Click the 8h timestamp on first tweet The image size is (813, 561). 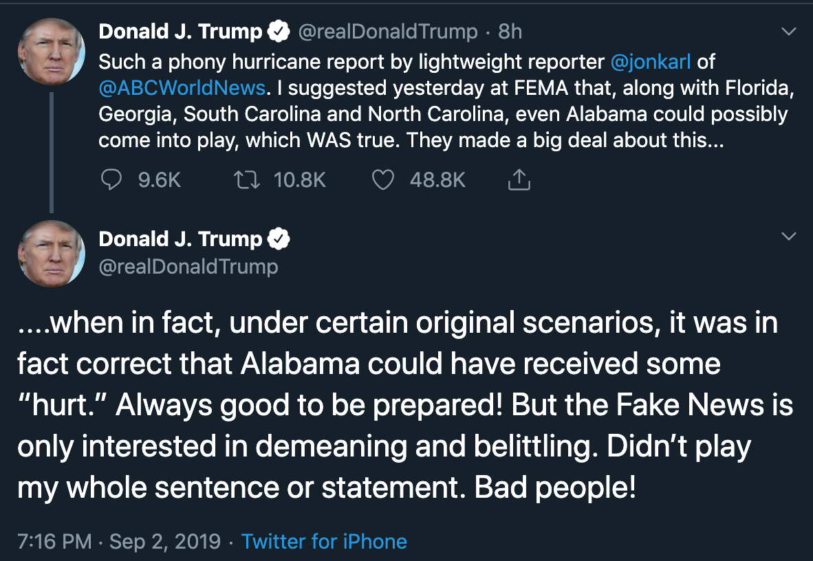(510, 32)
